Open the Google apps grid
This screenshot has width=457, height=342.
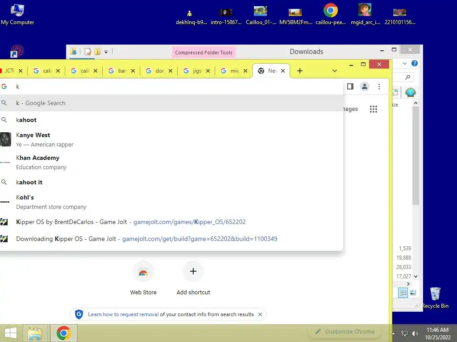tap(374, 109)
